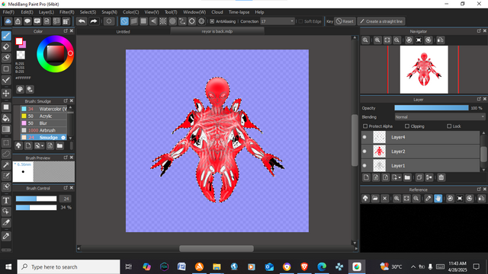Open the Correction value dropdown
Image resolution: width=488 pixels, height=274 pixels.
278,21
